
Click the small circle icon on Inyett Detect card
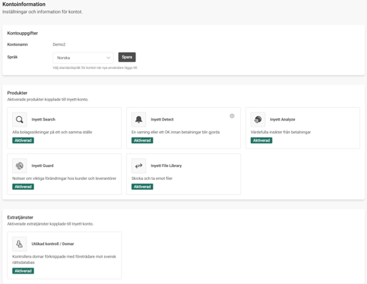[x=232, y=116]
